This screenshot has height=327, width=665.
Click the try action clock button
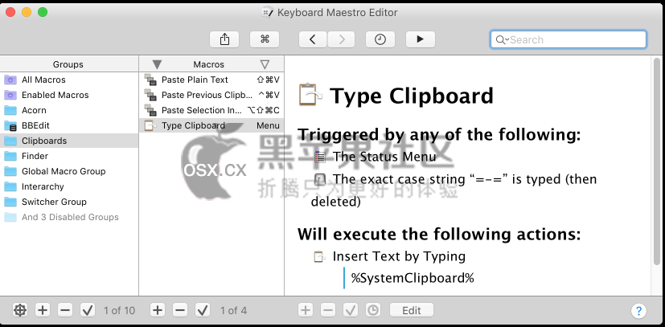[373, 310]
